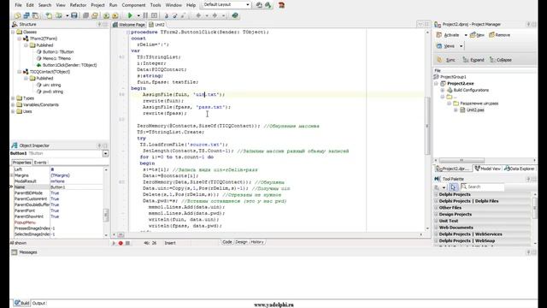Select the arrow pointer tool in Tool Palette

[x=453, y=187]
